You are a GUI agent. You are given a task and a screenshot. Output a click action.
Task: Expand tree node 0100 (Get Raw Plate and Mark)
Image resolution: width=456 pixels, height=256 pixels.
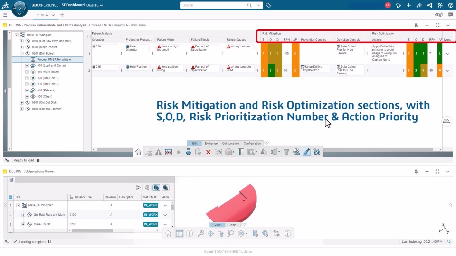point(22,41)
